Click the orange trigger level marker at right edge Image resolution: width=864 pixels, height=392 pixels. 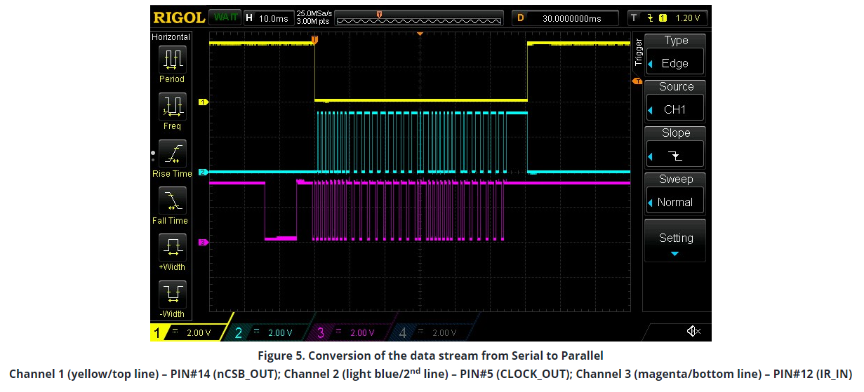point(637,81)
